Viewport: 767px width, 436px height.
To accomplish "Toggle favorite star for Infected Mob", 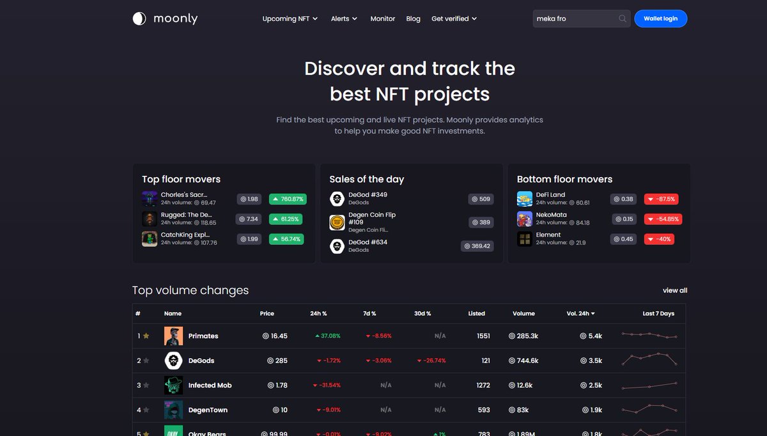I will coord(146,385).
